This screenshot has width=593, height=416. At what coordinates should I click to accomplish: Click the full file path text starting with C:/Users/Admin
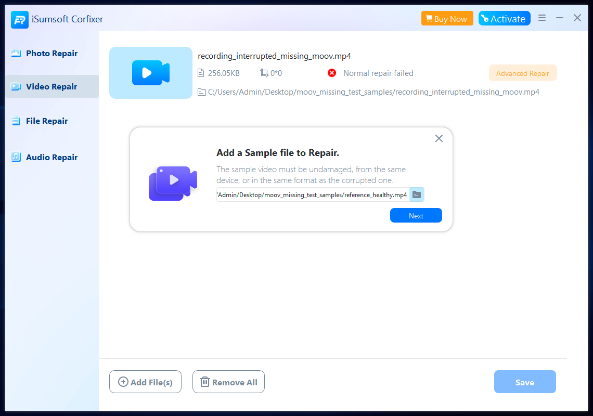tap(373, 92)
